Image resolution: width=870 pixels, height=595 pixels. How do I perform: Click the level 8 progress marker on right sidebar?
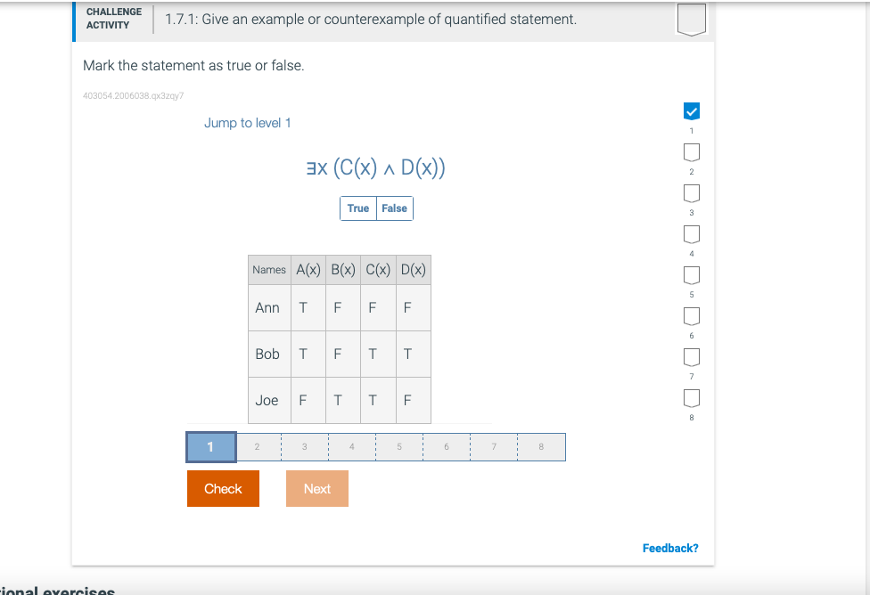pos(691,397)
